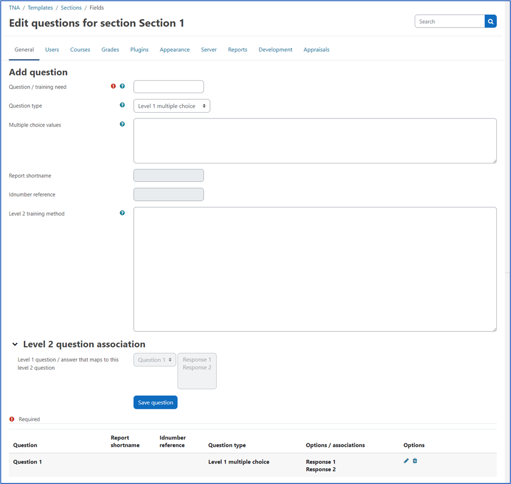The image size is (511, 484).
Task: Click the 'Options / associations' column header
Action: pyautogui.click(x=336, y=445)
